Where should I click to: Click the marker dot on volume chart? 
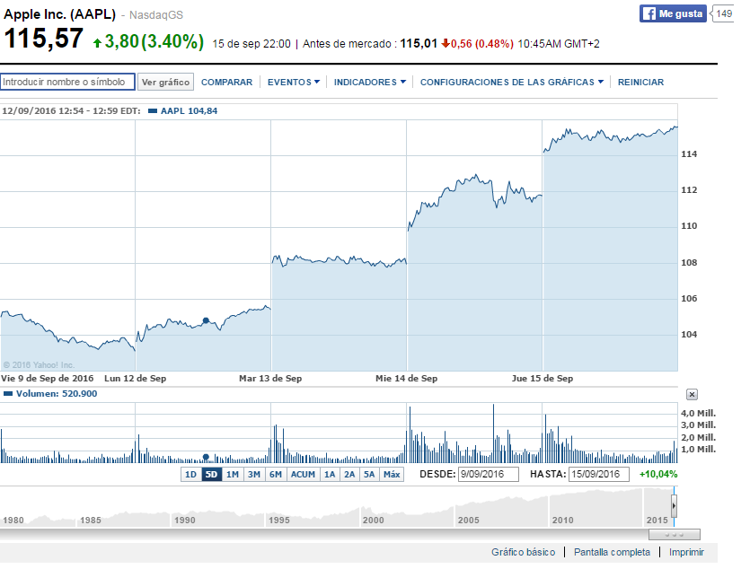pos(206,457)
